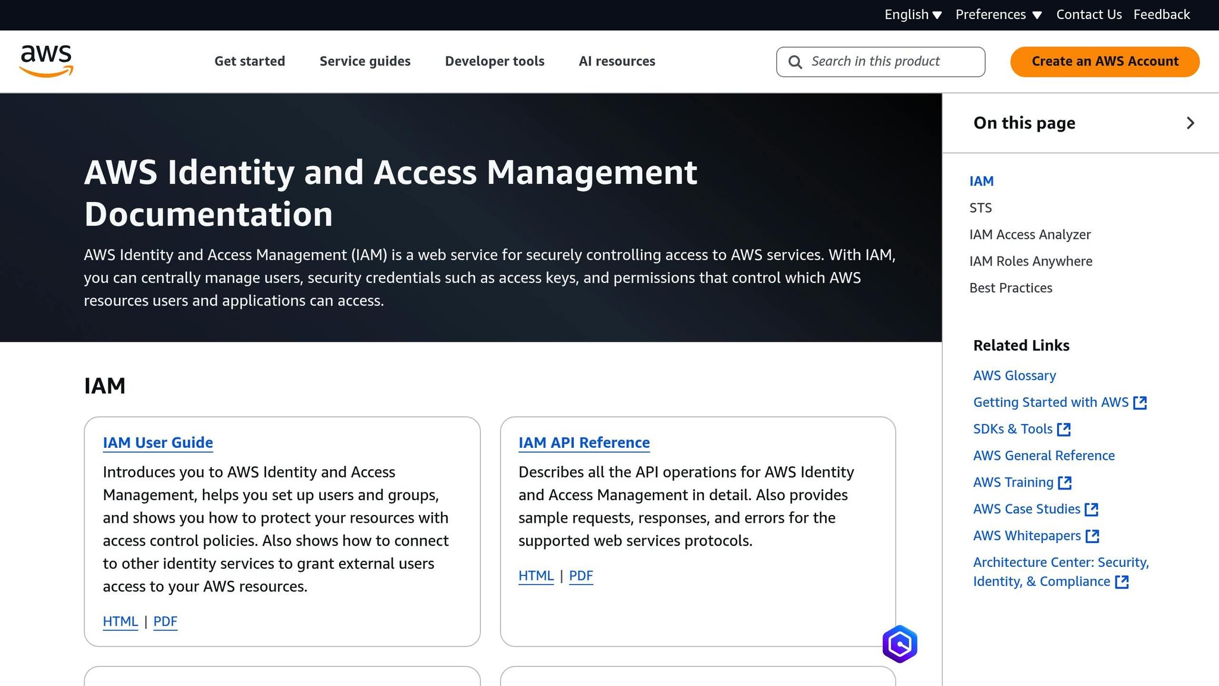Click the search magnifier icon
This screenshot has height=686, width=1219.
coord(795,62)
